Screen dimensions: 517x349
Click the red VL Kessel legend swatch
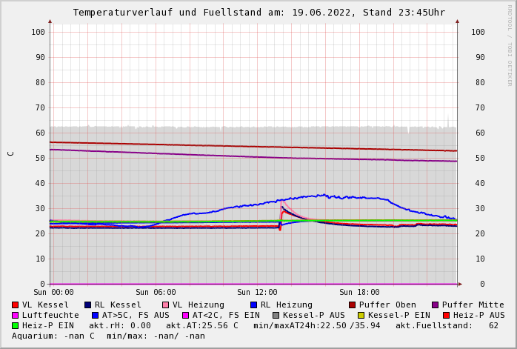[x=15, y=305]
